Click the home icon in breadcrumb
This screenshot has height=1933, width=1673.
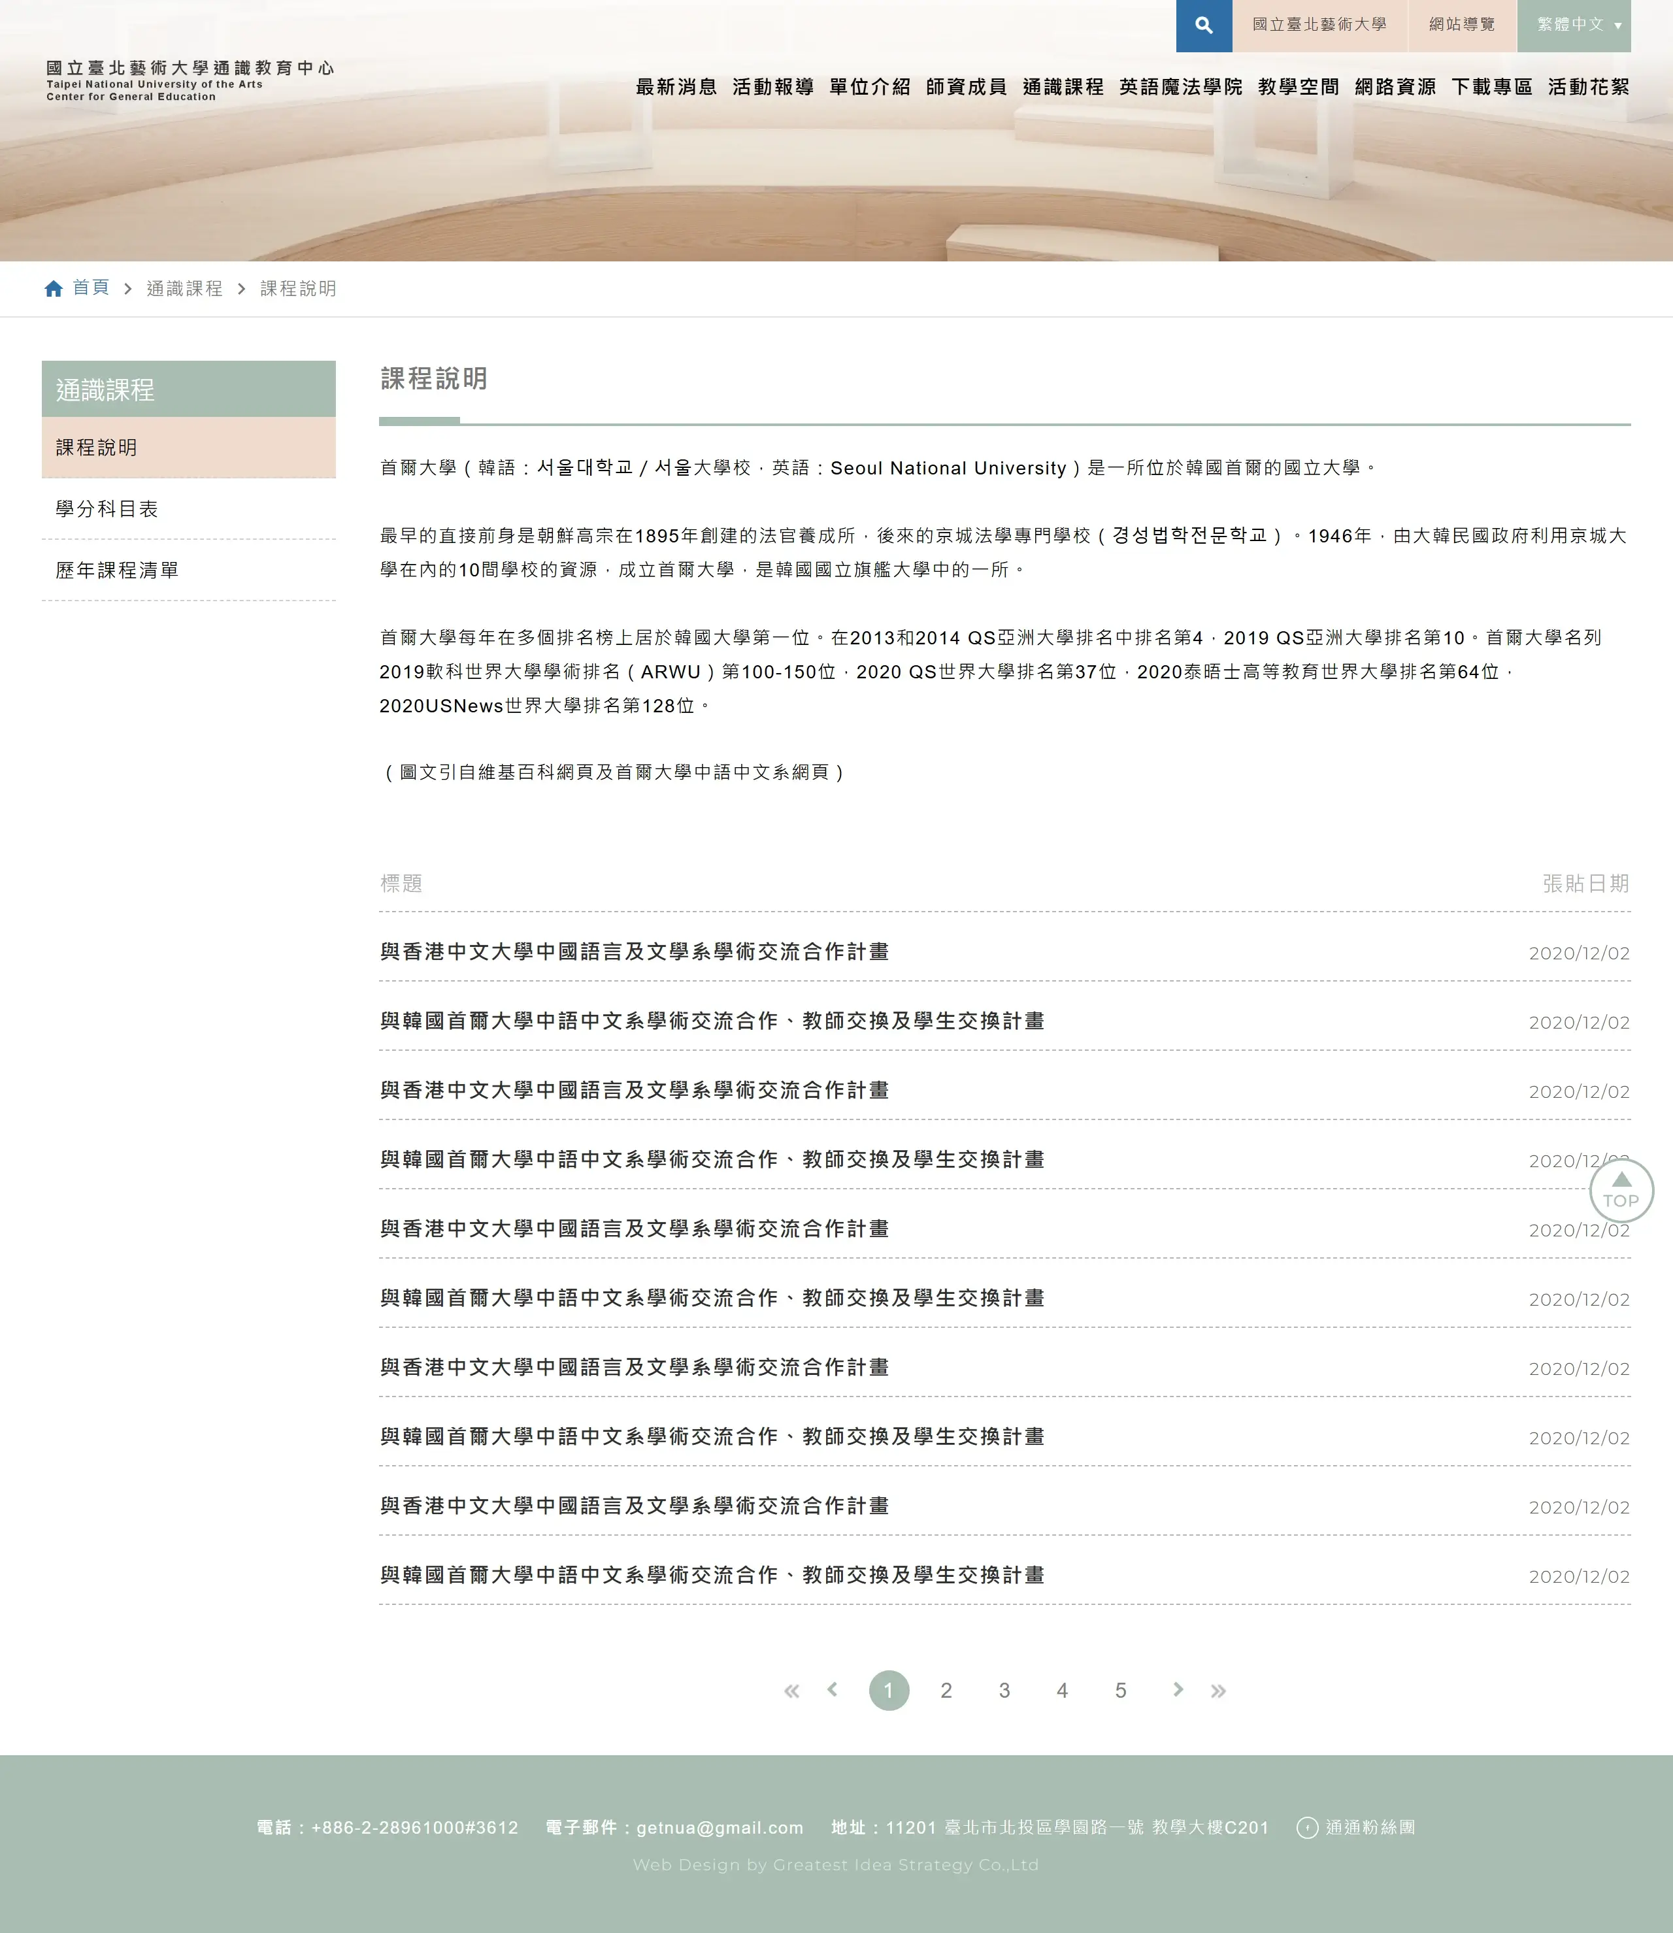pyautogui.click(x=53, y=288)
